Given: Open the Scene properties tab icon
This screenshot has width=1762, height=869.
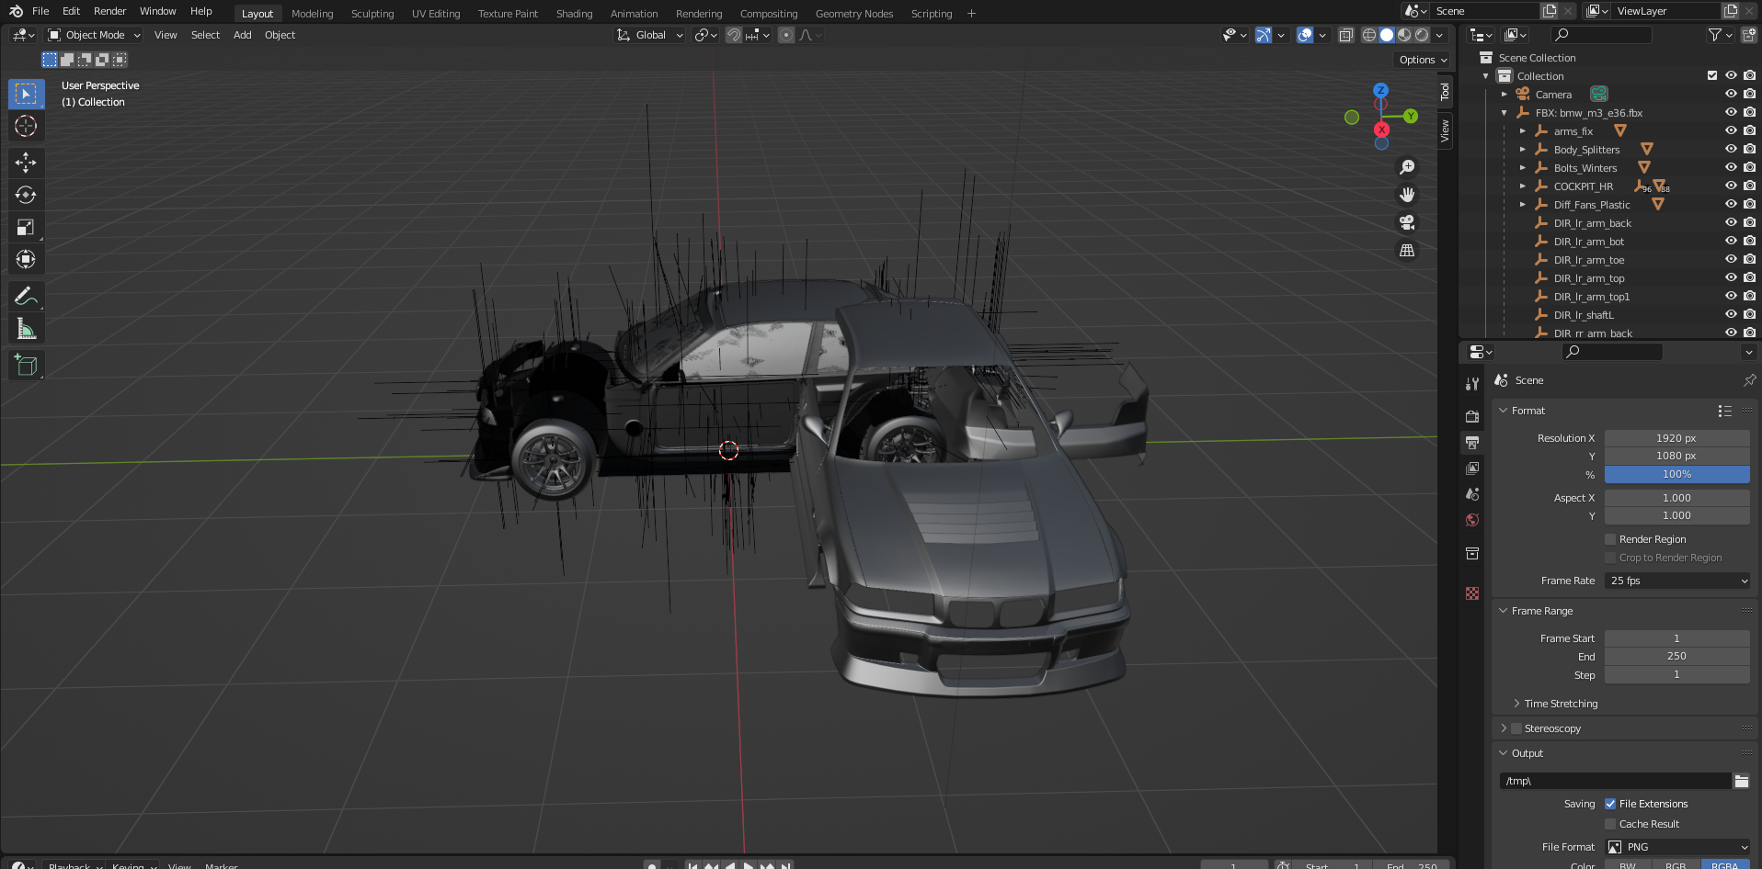Looking at the screenshot, I should click(x=1472, y=493).
